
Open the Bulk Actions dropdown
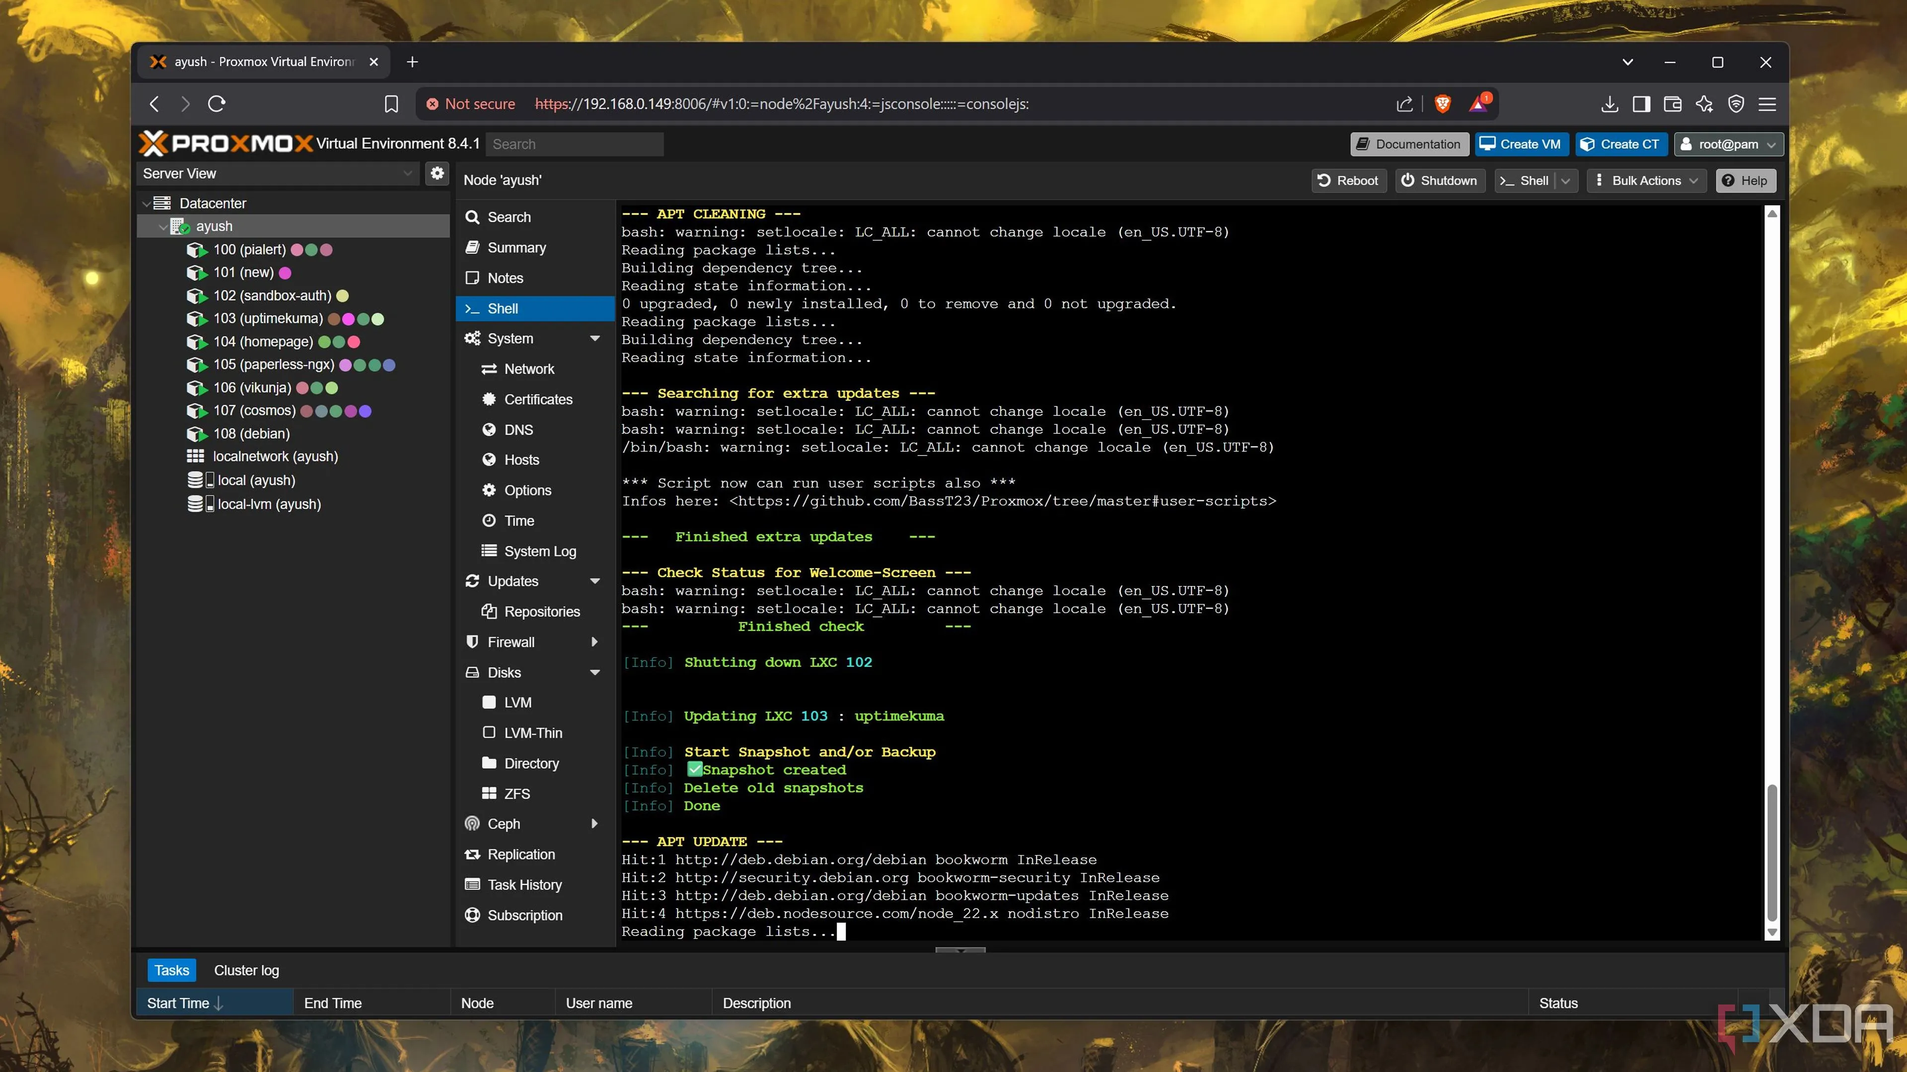1646,181
